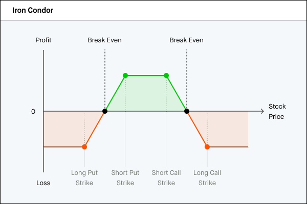Viewport: 307px width, 204px height.
Task: Click the Stock Price axis label
Action: point(277,112)
